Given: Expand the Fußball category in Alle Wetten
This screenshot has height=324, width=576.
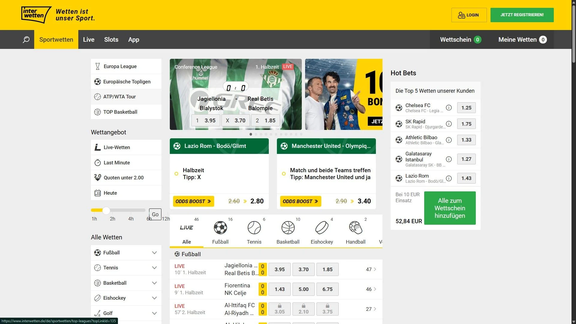Looking at the screenshot, I should coord(154,253).
